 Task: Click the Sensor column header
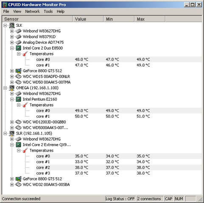[x=37, y=19]
